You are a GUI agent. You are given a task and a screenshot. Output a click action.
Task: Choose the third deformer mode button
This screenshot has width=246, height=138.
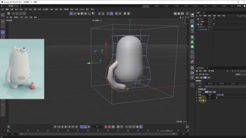click(x=214, y=92)
